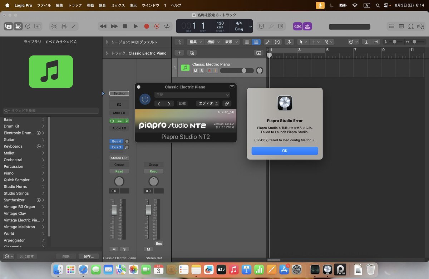Toggle Show Automation curve button
429x279 pixels.
pyautogui.click(x=268, y=42)
